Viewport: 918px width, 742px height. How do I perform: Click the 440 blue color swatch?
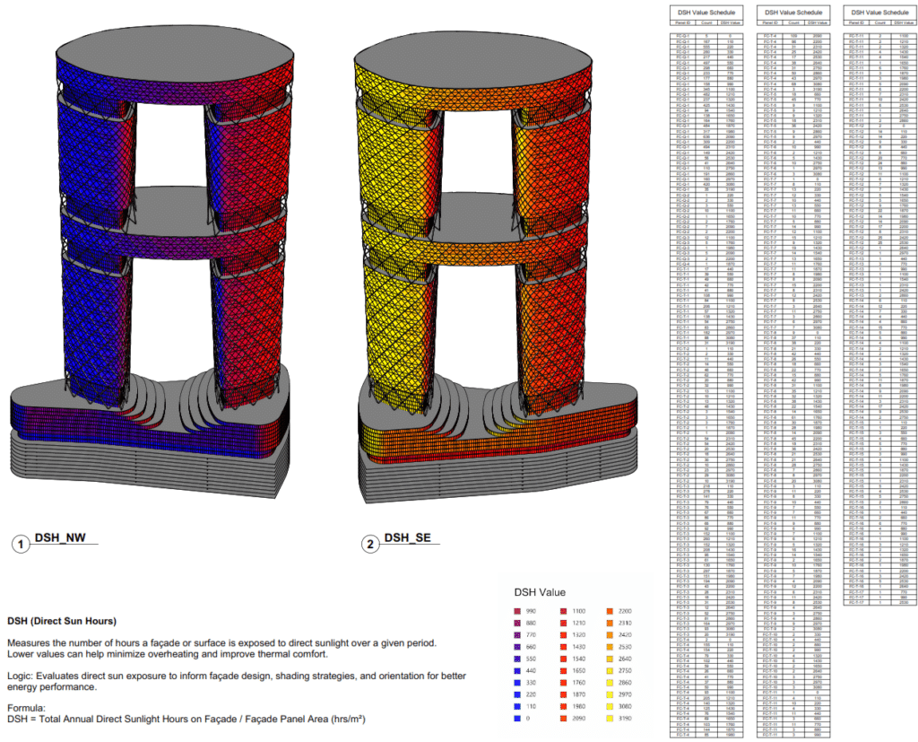pos(516,671)
